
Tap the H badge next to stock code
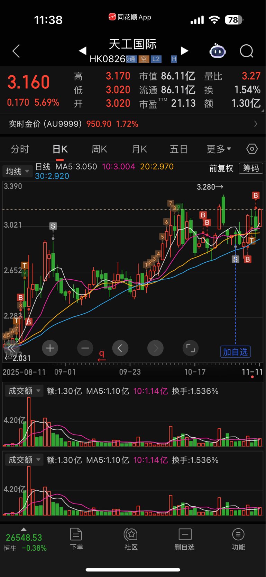click(x=174, y=59)
